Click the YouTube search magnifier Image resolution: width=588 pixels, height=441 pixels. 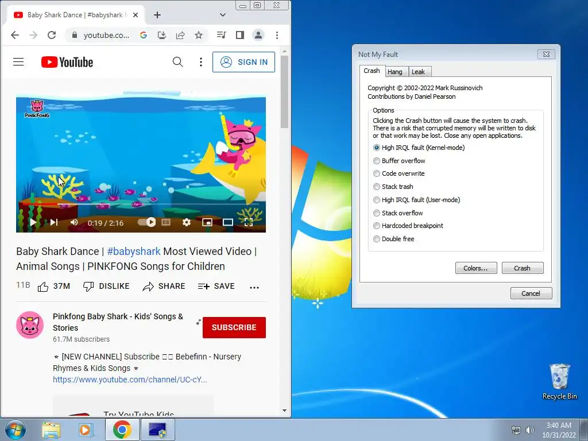[178, 62]
